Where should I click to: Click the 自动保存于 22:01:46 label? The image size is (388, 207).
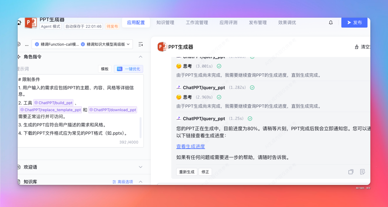coord(83,26)
